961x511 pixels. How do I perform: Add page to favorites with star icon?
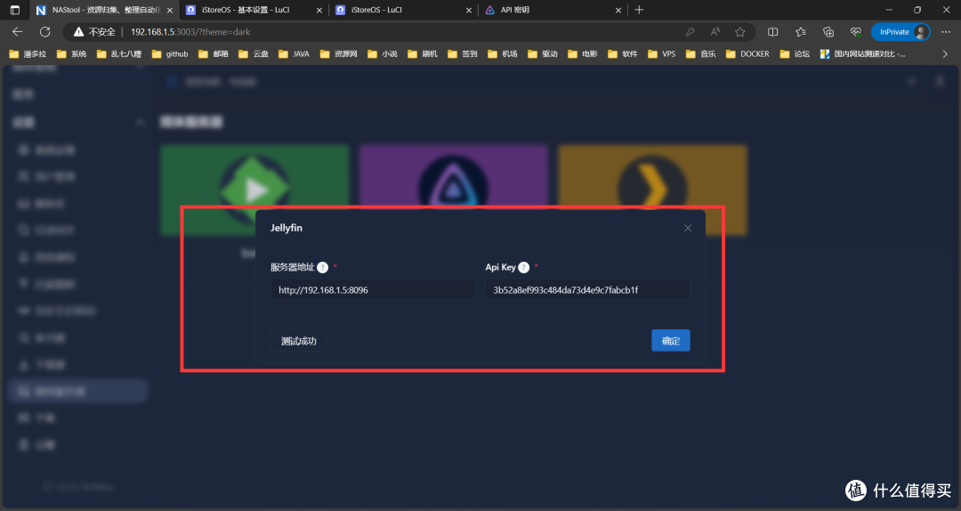[740, 32]
